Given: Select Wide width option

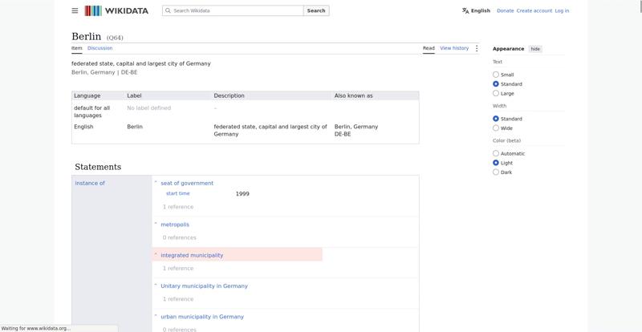Looking at the screenshot, I should pos(496,128).
